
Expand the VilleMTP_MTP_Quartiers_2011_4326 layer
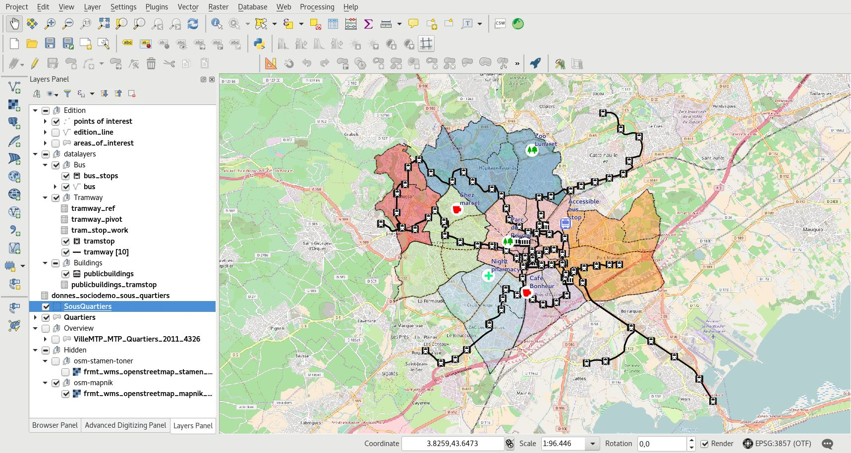(45, 339)
